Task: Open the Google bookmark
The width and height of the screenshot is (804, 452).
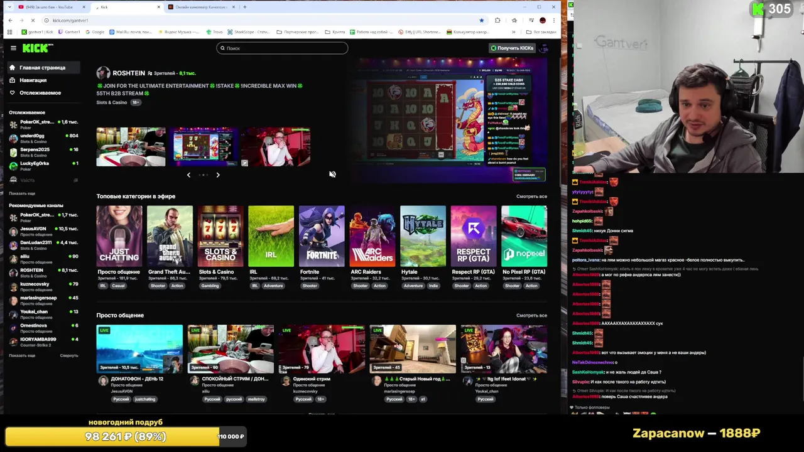Action: click(x=95, y=32)
